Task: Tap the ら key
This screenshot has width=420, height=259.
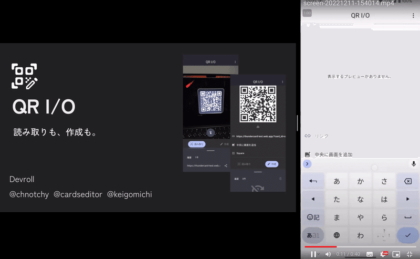Action: [384, 217]
